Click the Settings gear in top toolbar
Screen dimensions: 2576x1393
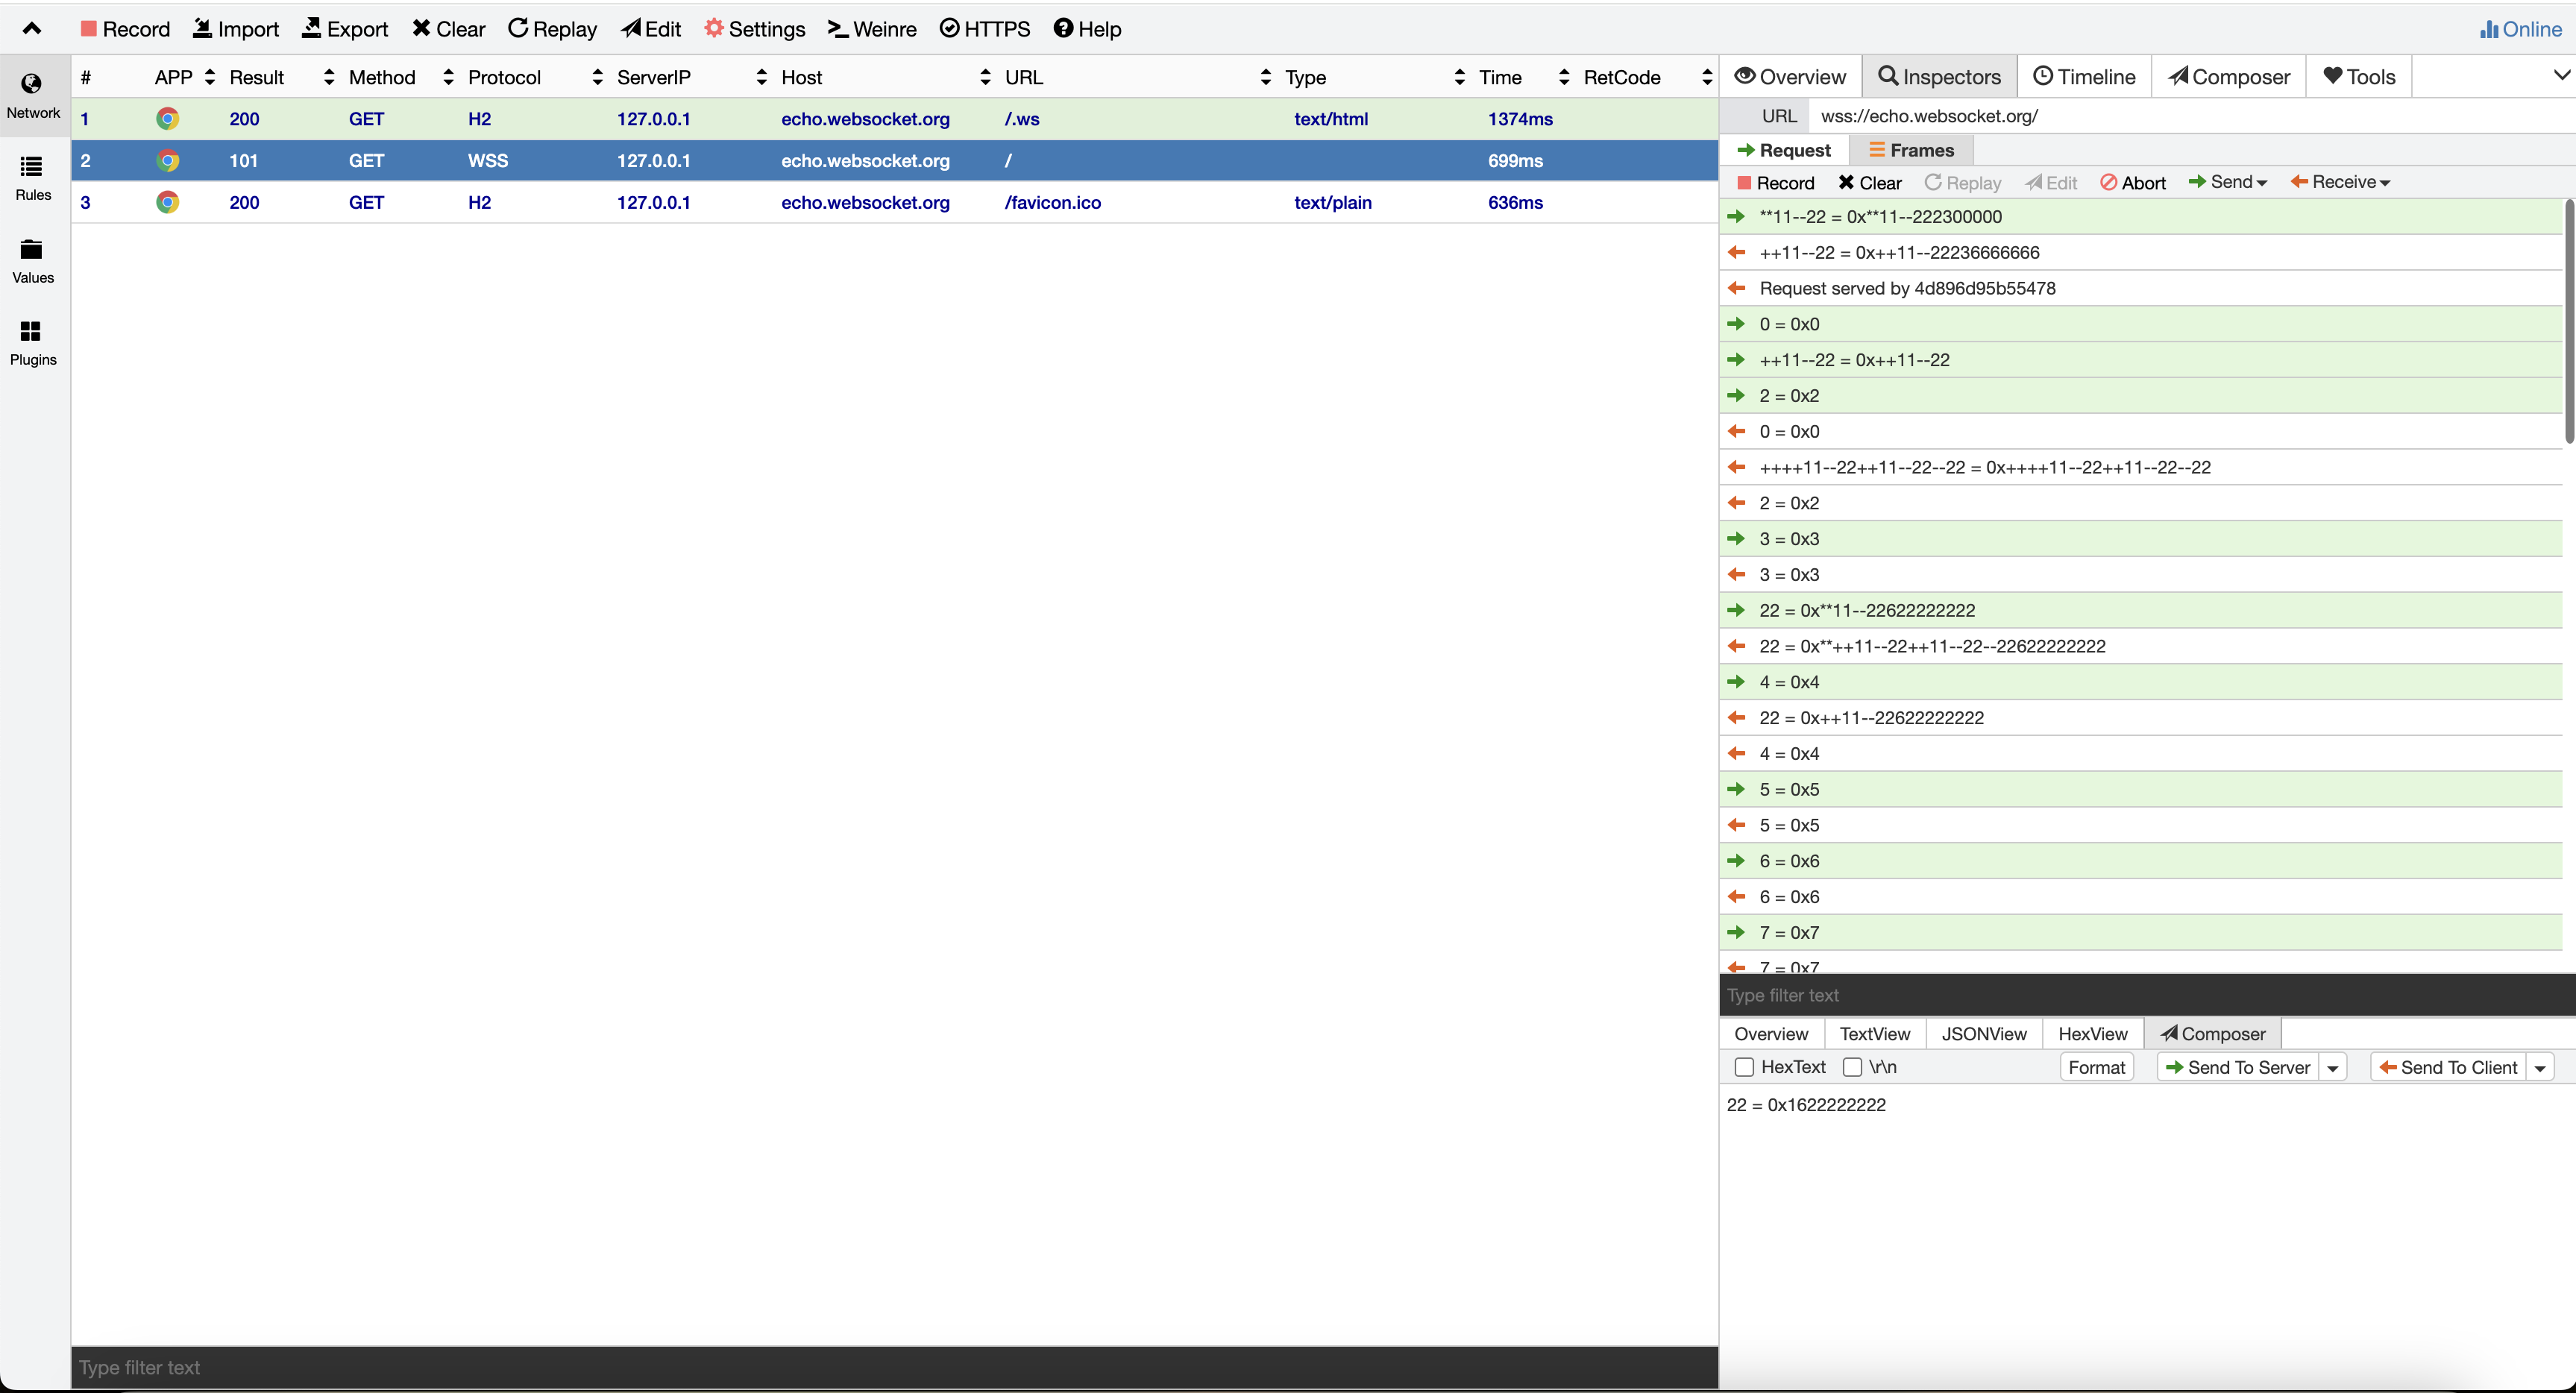(754, 29)
